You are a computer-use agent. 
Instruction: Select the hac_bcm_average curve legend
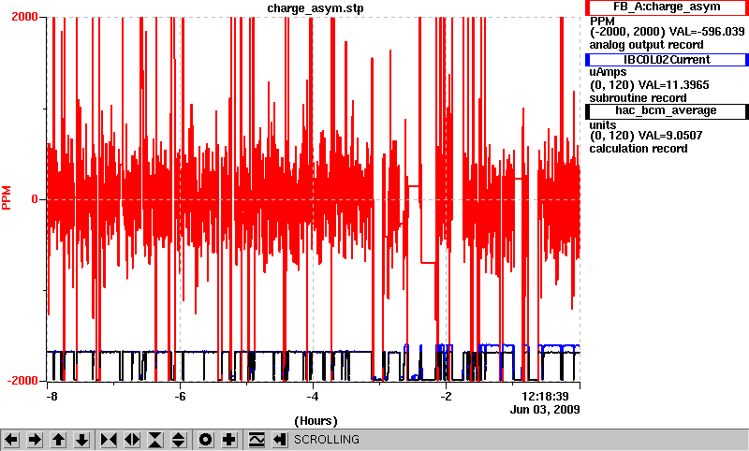667,111
